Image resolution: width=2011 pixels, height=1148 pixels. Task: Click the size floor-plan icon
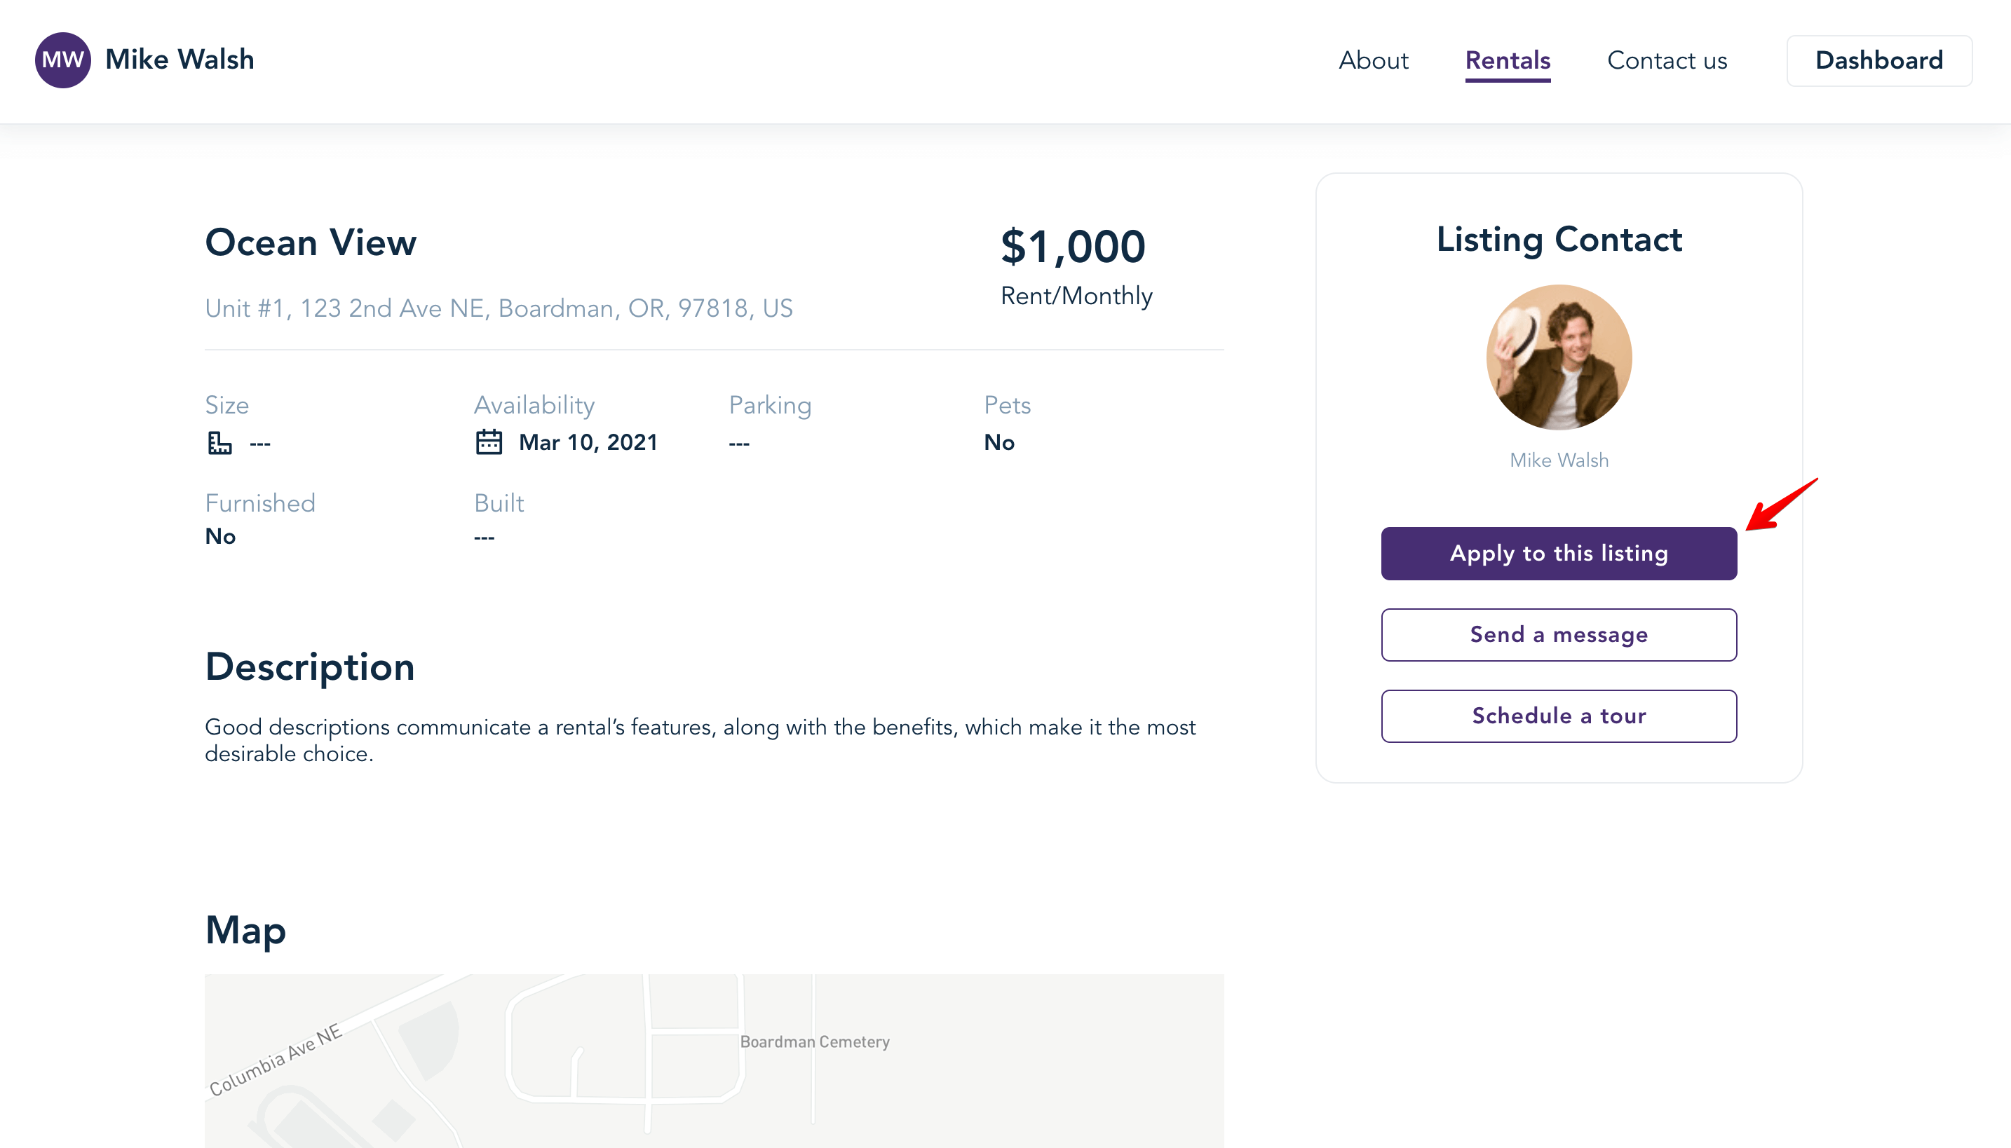pyautogui.click(x=219, y=442)
